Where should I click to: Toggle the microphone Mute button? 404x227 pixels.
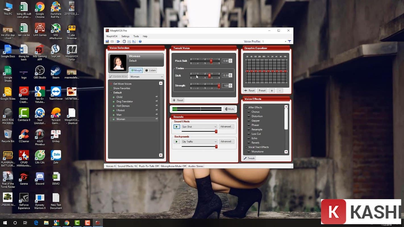coord(229,109)
